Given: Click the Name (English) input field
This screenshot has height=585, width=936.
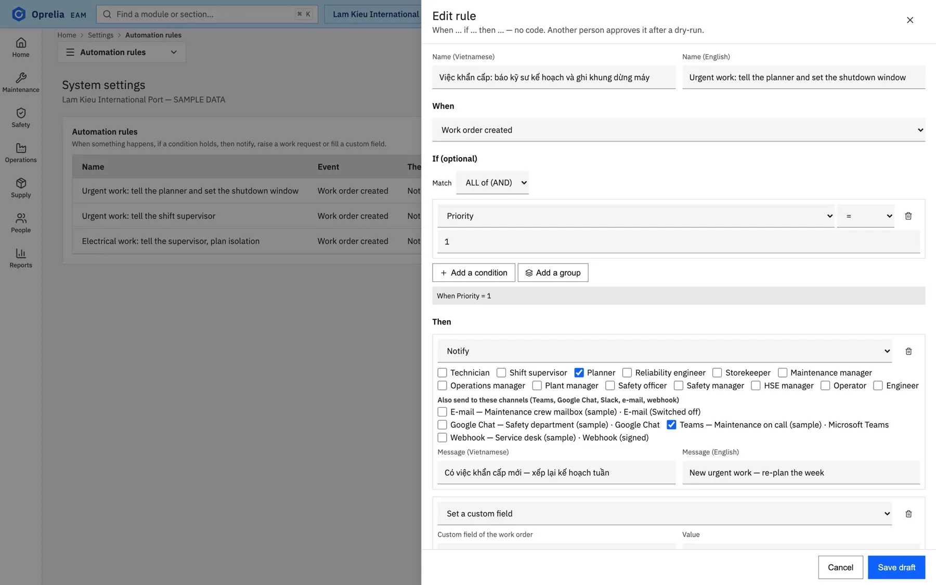Looking at the screenshot, I should 803,77.
